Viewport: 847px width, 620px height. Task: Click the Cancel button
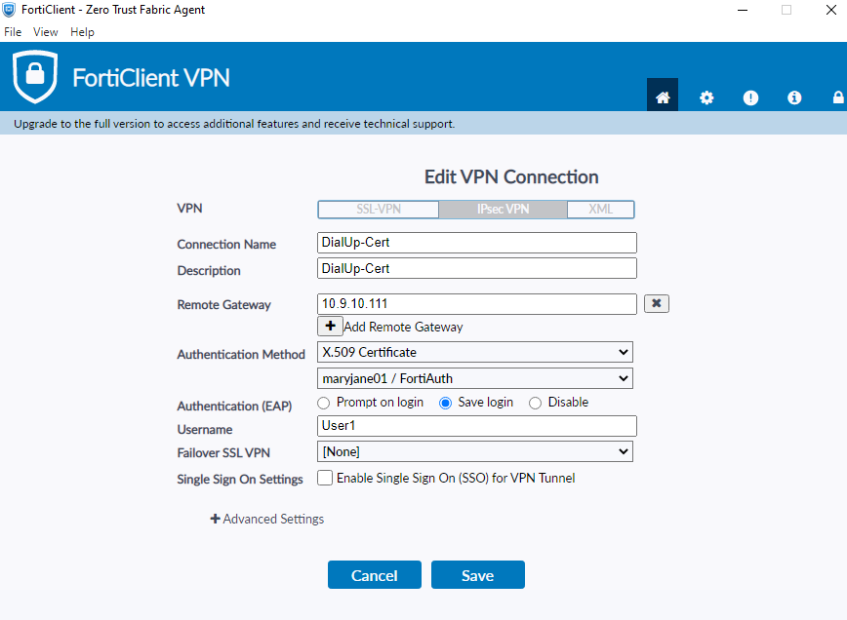(x=375, y=575)
